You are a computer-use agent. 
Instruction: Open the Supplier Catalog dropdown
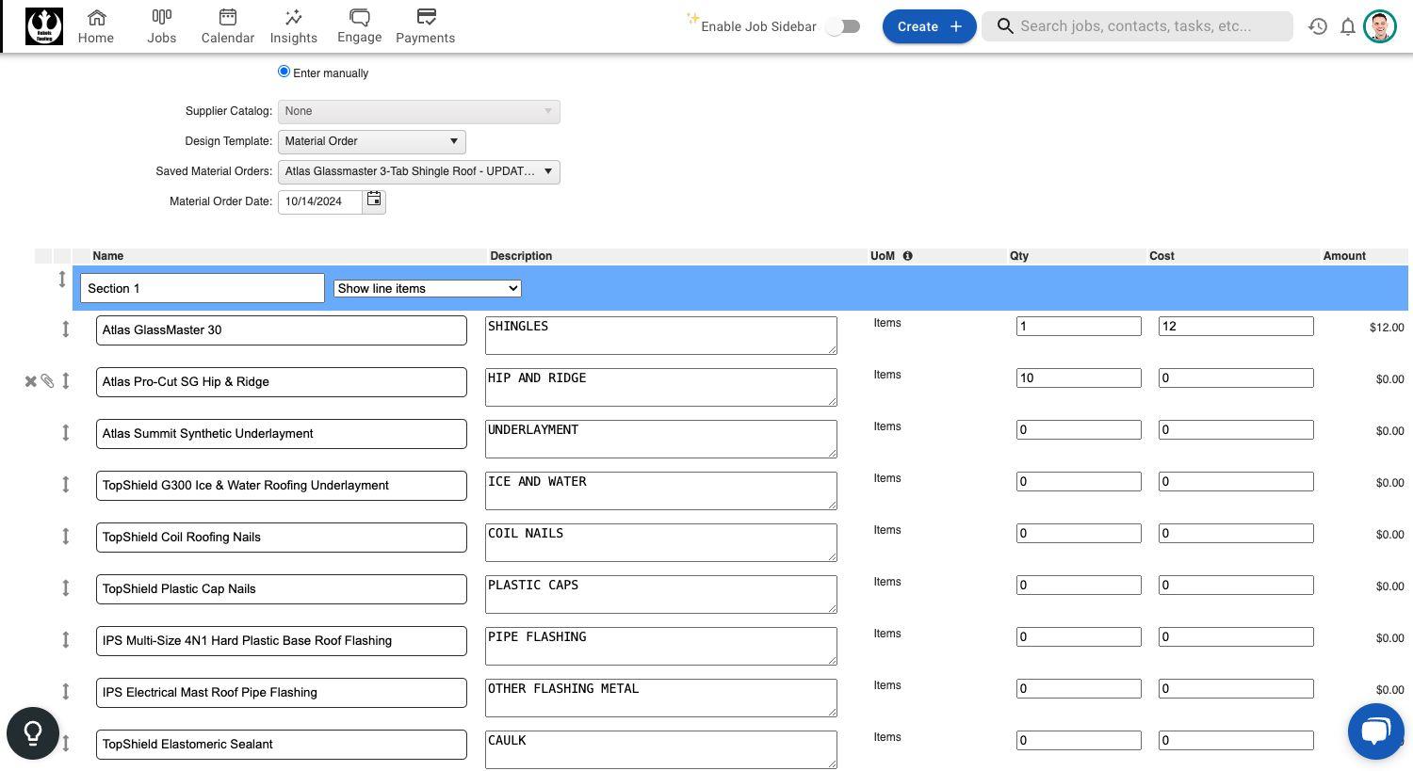[419, 111]
